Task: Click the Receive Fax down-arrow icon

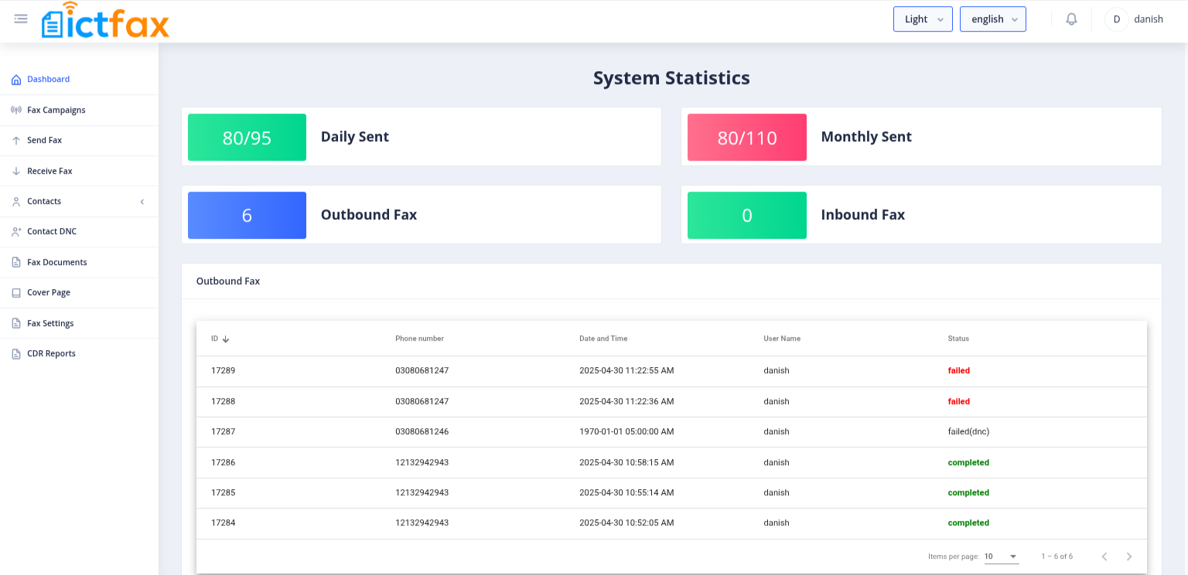Action: coord(16,171)
